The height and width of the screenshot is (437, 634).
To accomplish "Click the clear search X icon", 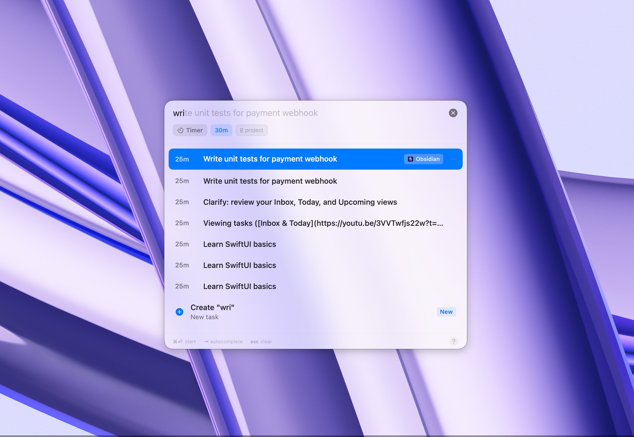I will pyautogui.click(x=453, y=113).
